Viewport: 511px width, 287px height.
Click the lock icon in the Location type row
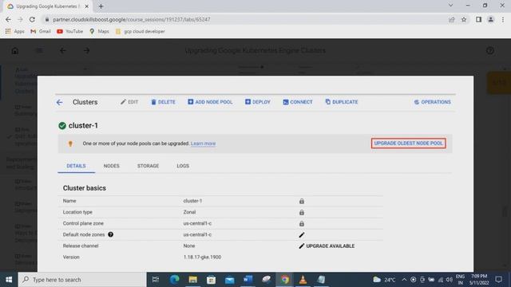tap(302, 213)
